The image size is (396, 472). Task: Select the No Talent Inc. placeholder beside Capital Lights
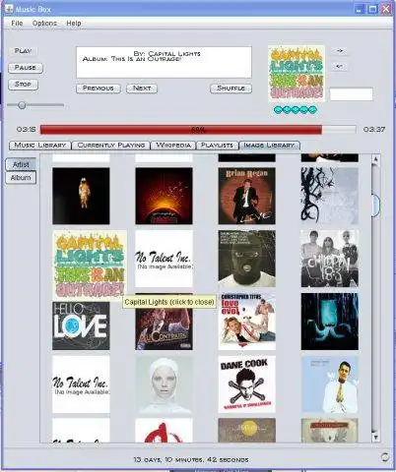pos(164,259)
